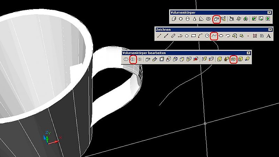
Task: Select the Ellipse tool
Action: [221, 36]
